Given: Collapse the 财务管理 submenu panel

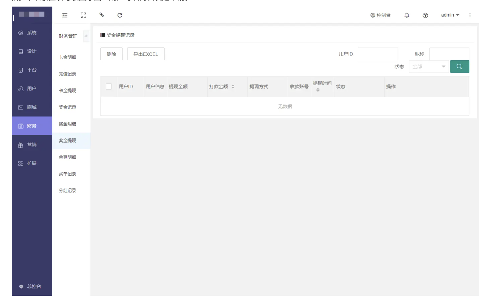Looking at the screenshot, I should click(x=86, y=36).
